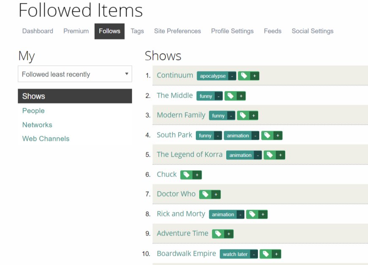Image resolution: width=368 pixels, height=265 pixels.
Task: Remove the apocalypse tag from Continuum
Action: point(232,76)
